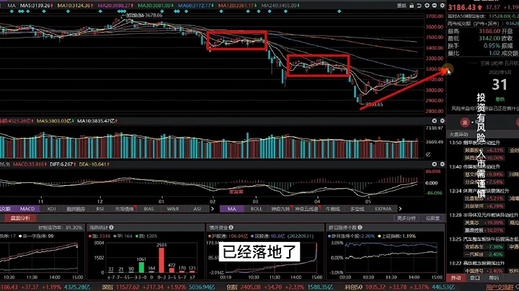Select the MA main-chart tab

point(231,209)
